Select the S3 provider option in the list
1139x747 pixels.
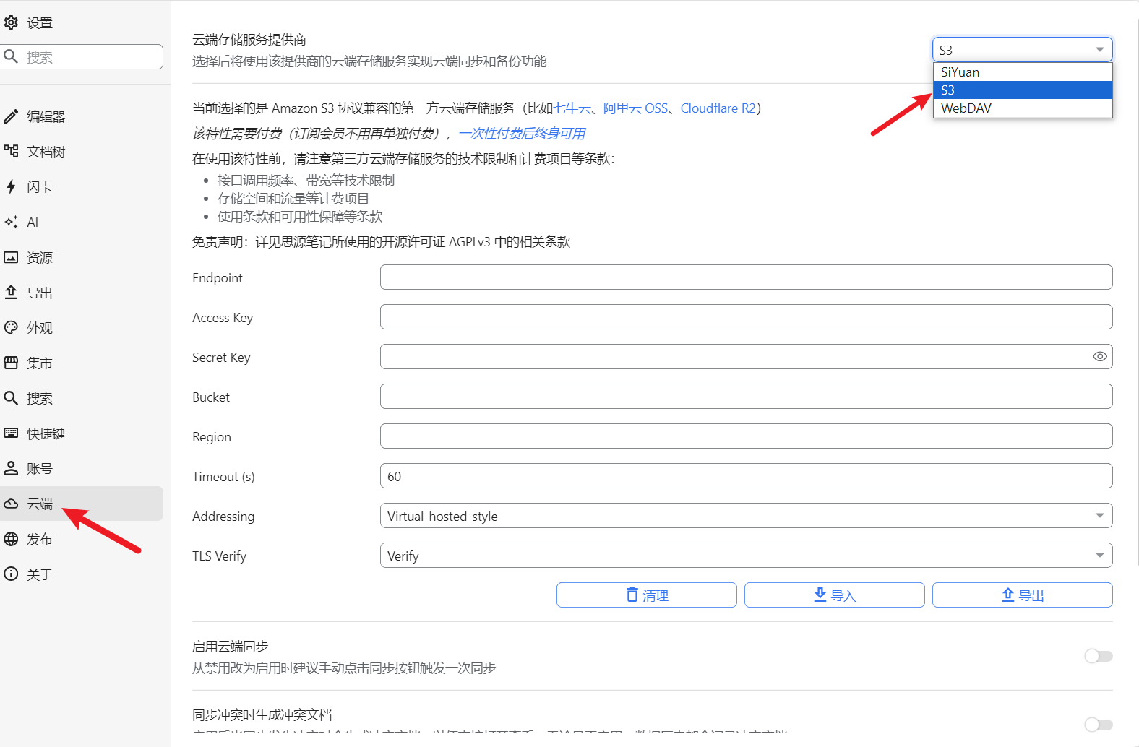tap(1023, 90)
